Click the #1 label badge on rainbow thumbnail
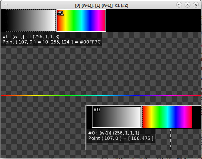The image size is (202, 159). (60, 13)
